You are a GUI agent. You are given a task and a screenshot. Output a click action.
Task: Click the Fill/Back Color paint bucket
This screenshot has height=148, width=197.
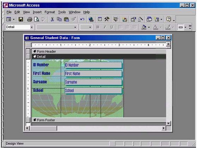point(144,27)
